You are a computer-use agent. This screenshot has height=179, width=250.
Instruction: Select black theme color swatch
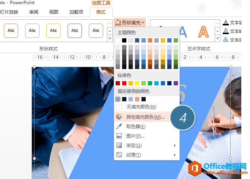pos(124,40)
